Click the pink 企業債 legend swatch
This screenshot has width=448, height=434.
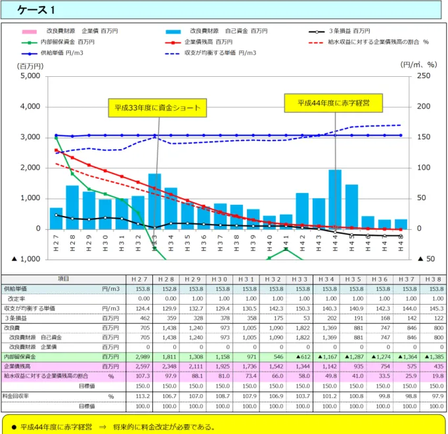pyautogui.click(x=29, y=32)
